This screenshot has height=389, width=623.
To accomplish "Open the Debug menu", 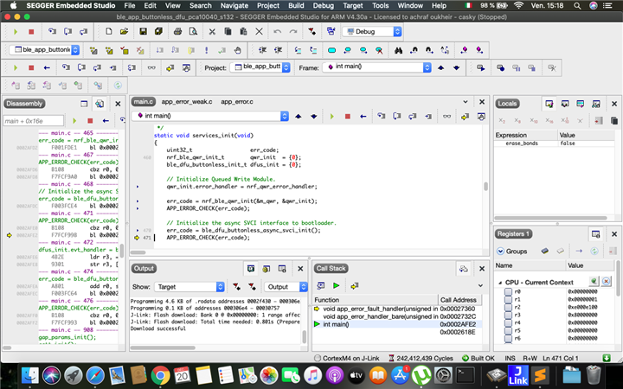I will (x=323, y=5).
